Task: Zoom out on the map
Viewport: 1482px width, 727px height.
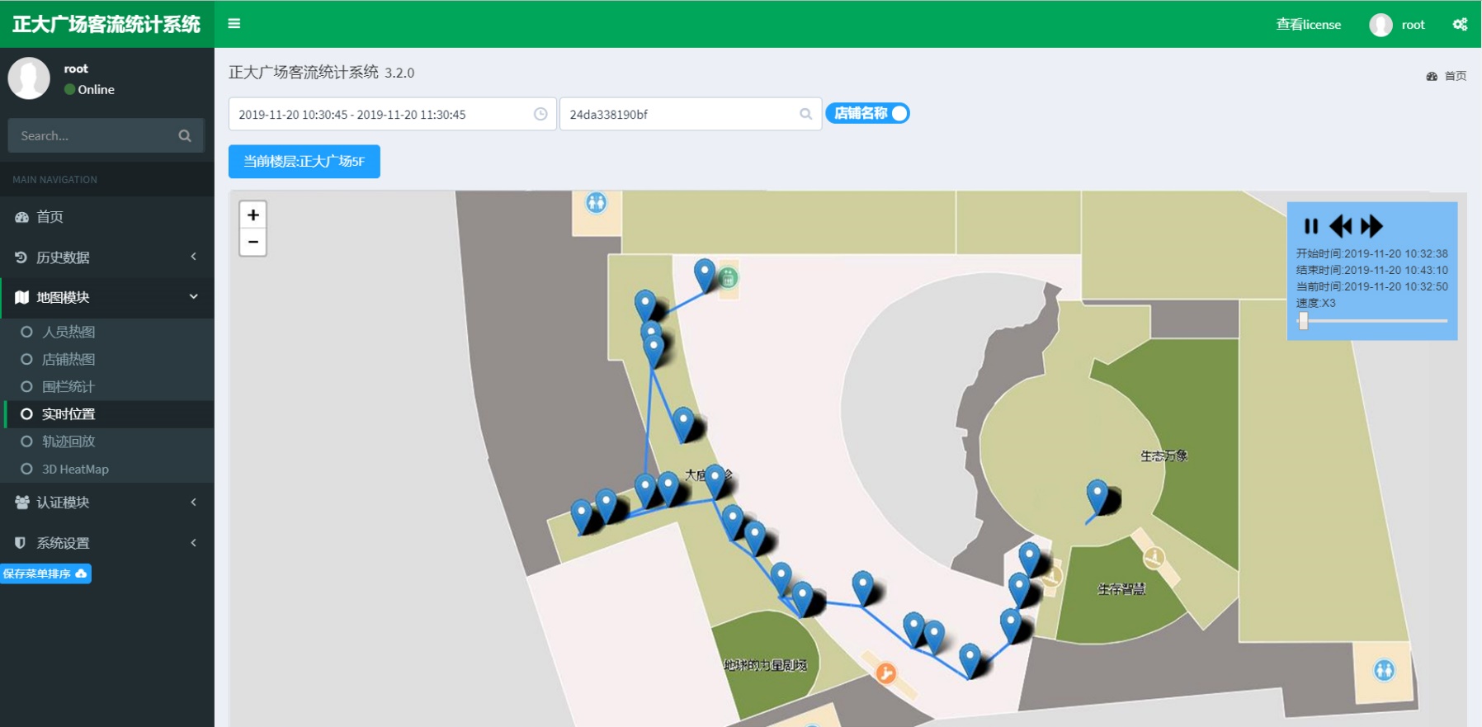Action: pyautogui.click(x=253, y=243)
